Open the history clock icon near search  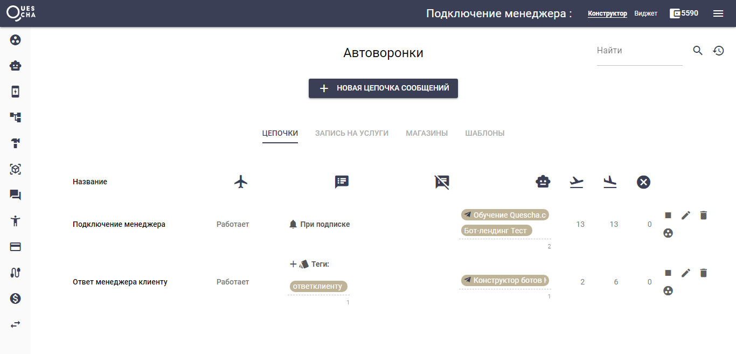point(718,50)
